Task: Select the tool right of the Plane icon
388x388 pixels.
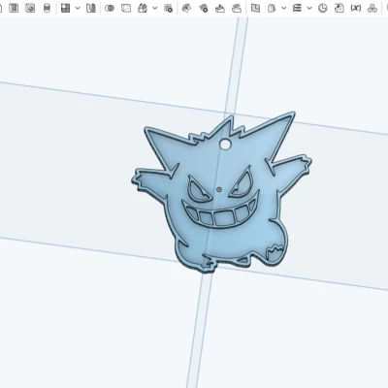Action: pos(272,8)
